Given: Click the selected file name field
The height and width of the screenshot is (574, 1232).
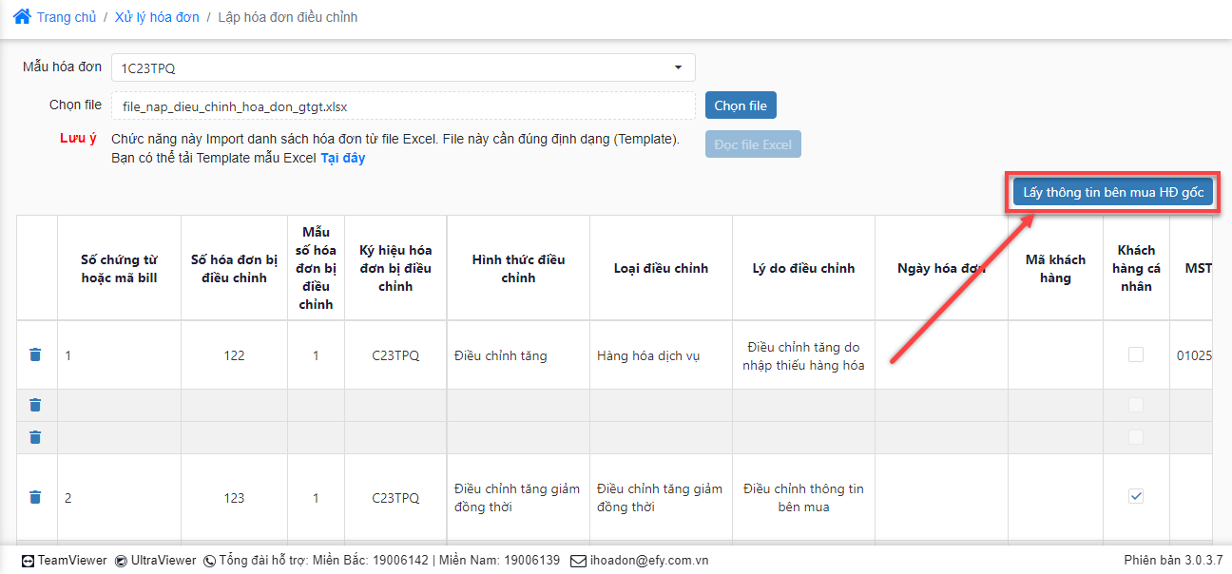Looking at the screenshot, I should (403, 105).
